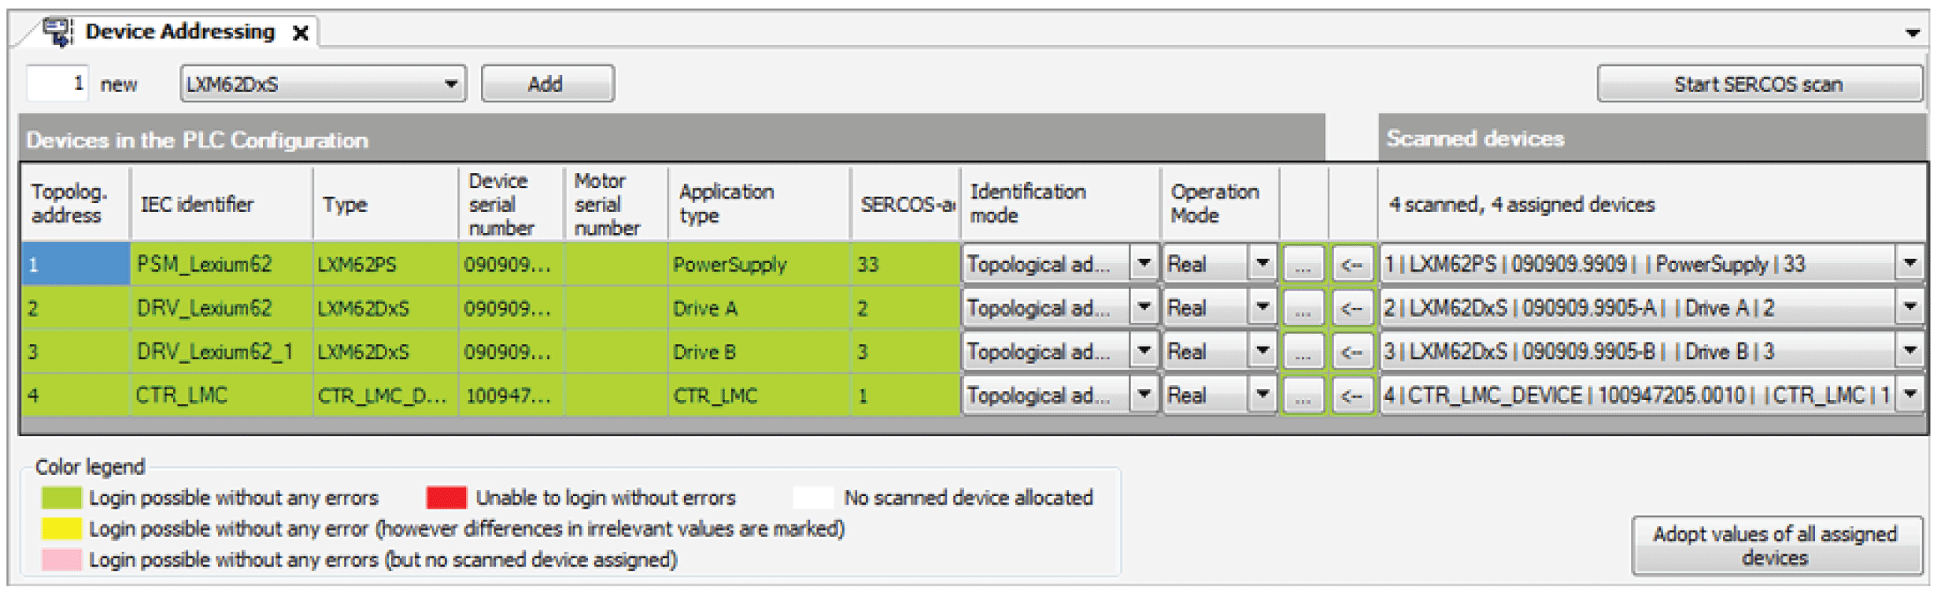Image resolution: width=1941 pixels, height=600 pixels.
Task: Click the ellipsis button in PowerSupply row
Action: click(x=1303, y=265)
